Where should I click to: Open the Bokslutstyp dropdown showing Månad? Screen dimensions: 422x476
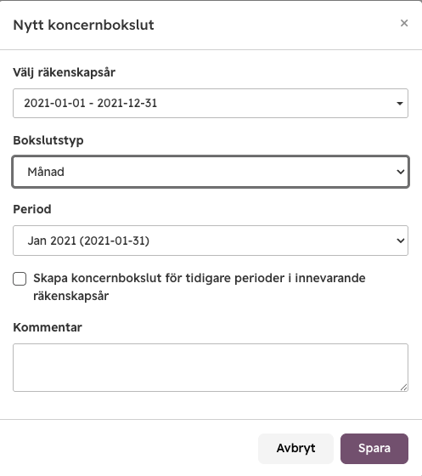point(211,172)
